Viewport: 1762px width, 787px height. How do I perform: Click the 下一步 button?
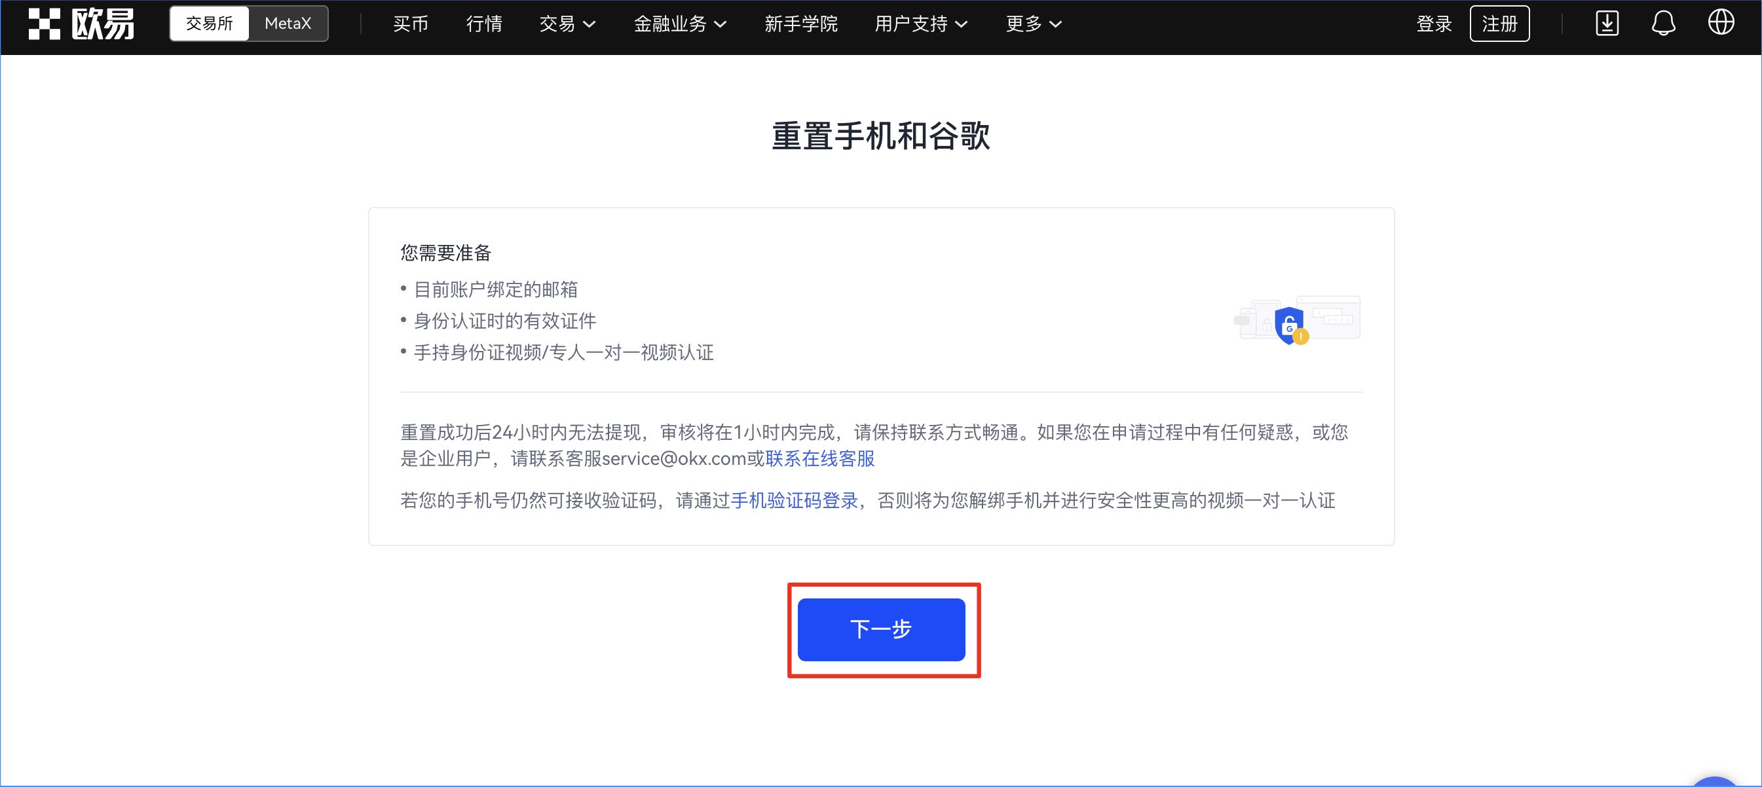(882, 631)
